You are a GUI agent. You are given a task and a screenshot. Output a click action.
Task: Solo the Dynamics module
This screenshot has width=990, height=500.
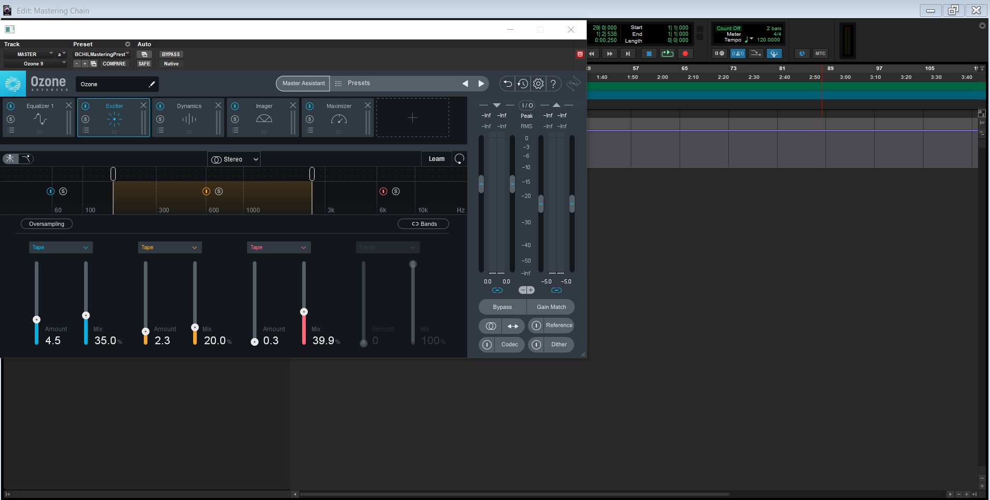pyautogui.click(x=160, y=119)
